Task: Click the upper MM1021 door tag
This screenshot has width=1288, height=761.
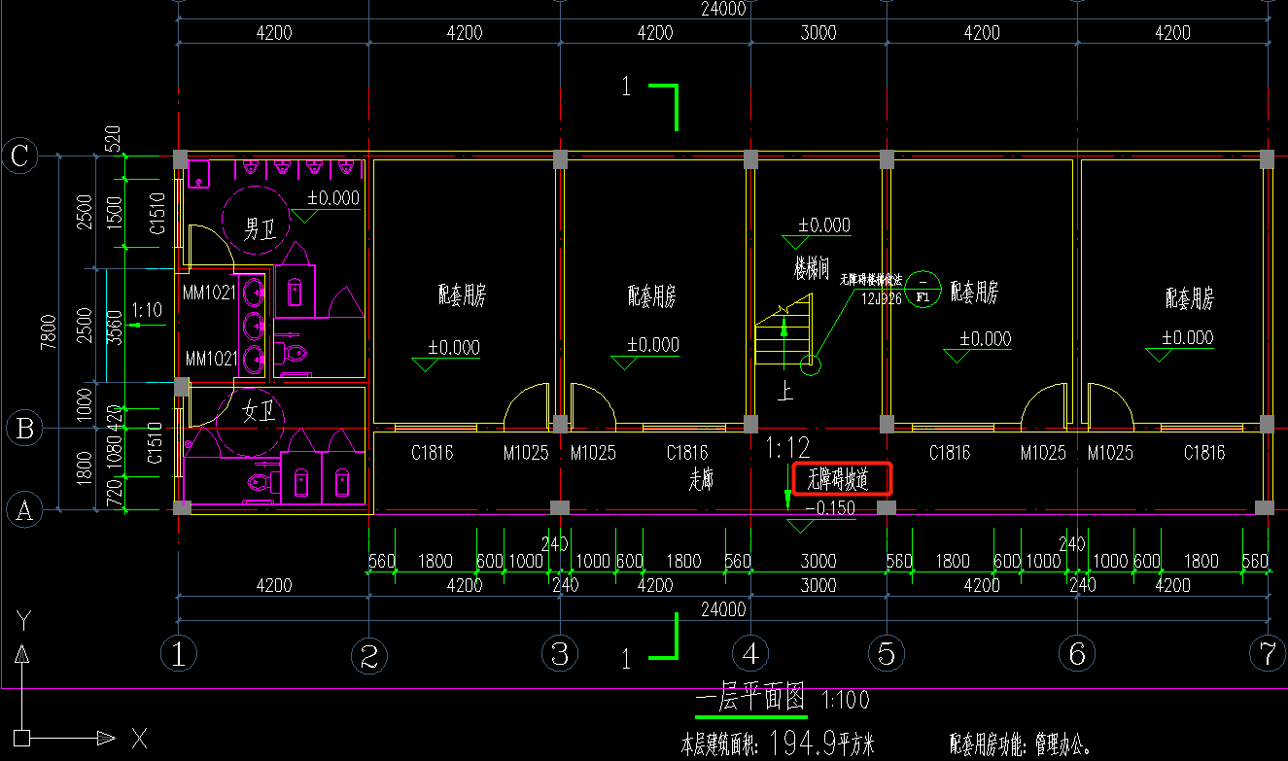Action: [x=211, y=291]
